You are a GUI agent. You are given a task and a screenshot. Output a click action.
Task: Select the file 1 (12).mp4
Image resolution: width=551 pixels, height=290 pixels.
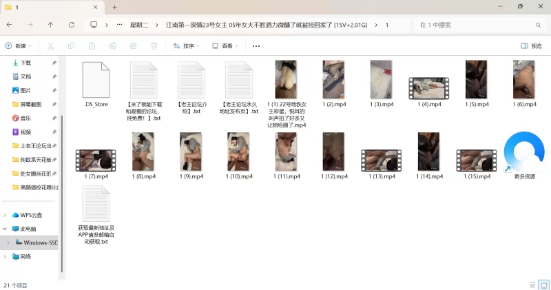[x=334, y=156]
